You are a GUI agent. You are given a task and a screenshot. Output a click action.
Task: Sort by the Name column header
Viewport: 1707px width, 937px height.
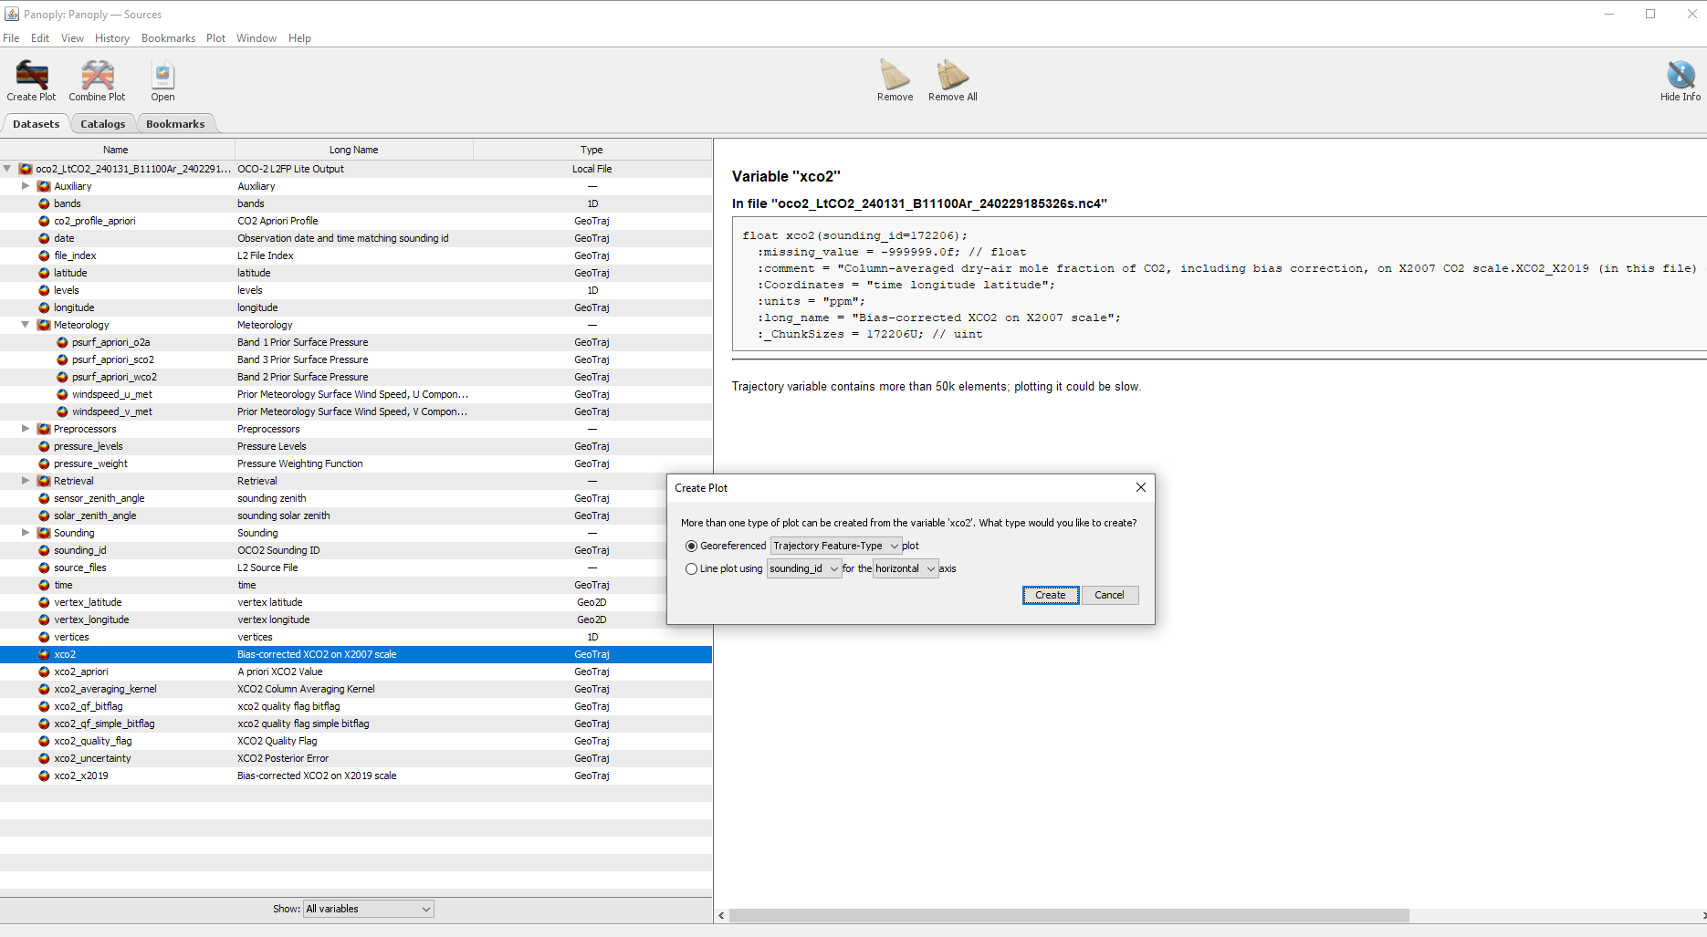pyautogui.click(x=116, y=150)
